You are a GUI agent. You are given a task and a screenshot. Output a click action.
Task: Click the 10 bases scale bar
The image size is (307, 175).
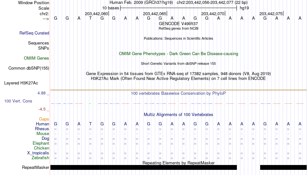point(179,8)
